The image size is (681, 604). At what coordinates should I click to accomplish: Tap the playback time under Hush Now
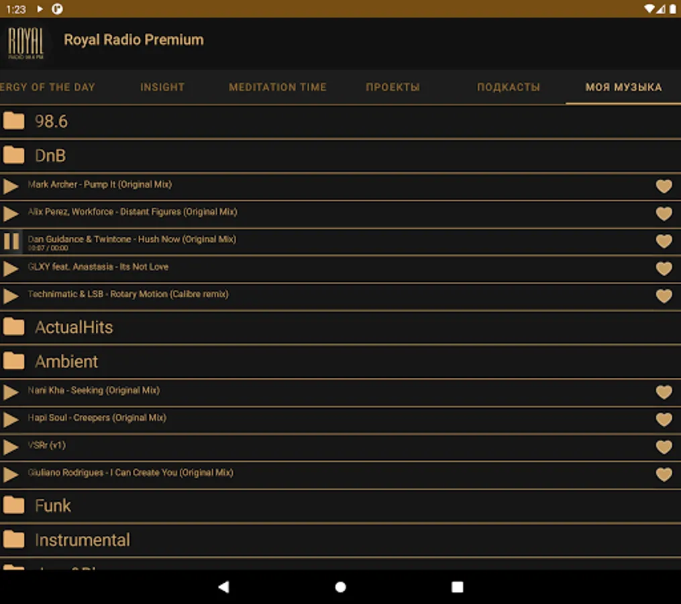[x=48, y=248]
